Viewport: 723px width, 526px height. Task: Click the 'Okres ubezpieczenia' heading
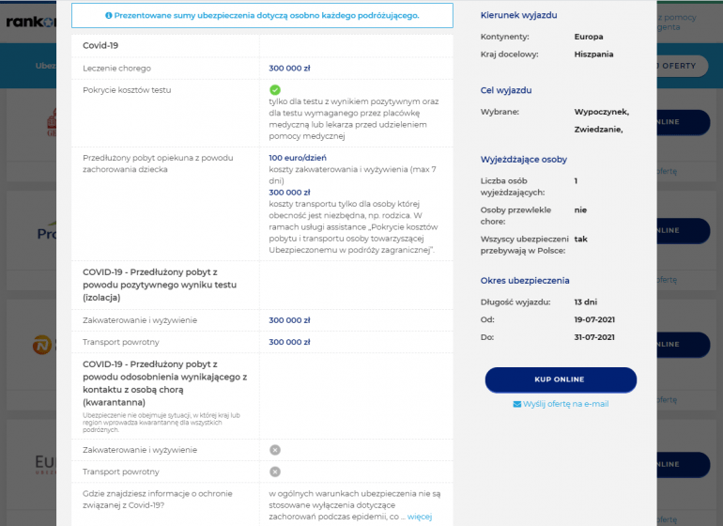525,281
